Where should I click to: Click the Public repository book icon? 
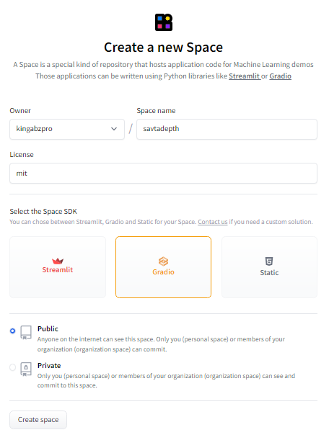26,332
